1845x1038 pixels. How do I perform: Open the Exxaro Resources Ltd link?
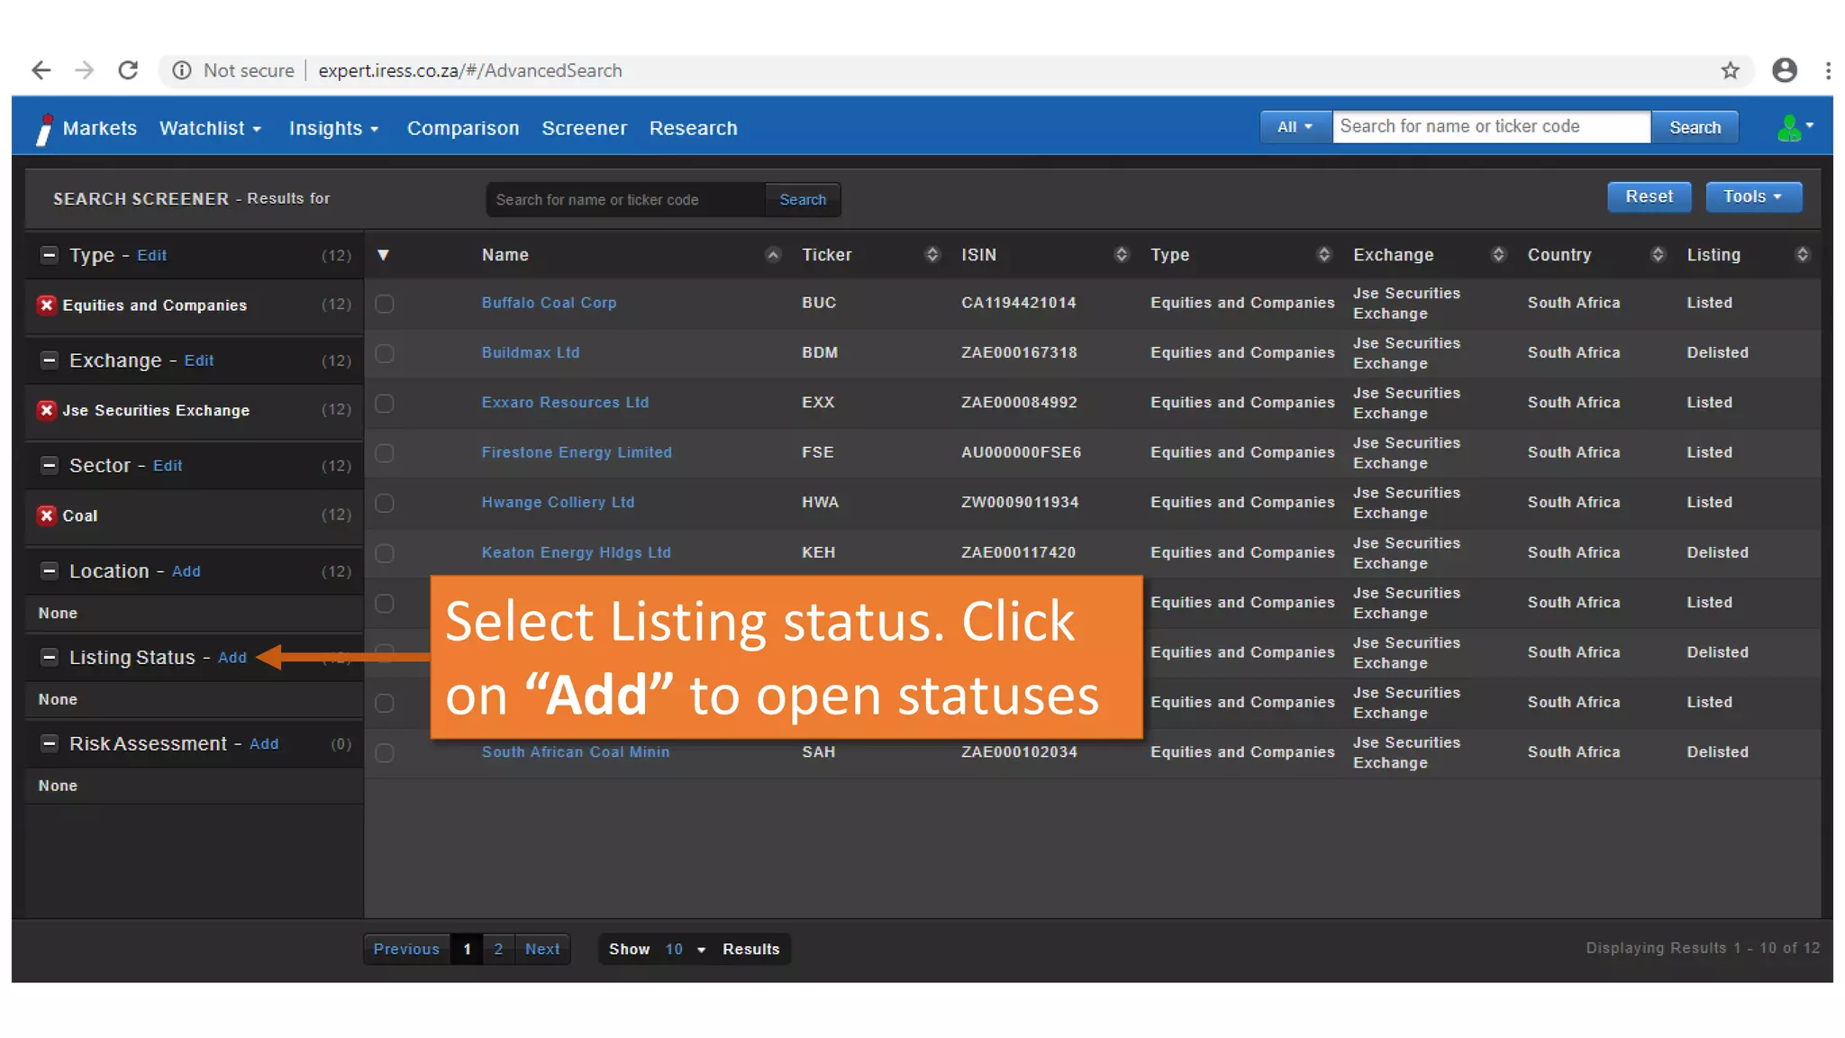pos(565,403)
